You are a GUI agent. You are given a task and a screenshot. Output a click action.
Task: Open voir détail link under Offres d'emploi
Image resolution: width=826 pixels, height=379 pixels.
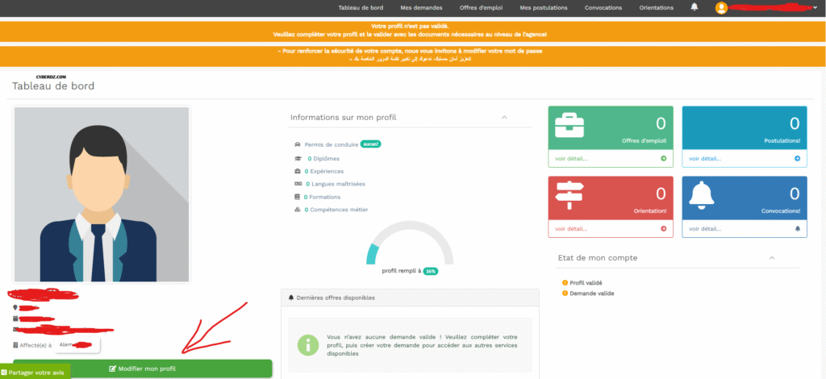pyautogui.click(x=571, y=158)
